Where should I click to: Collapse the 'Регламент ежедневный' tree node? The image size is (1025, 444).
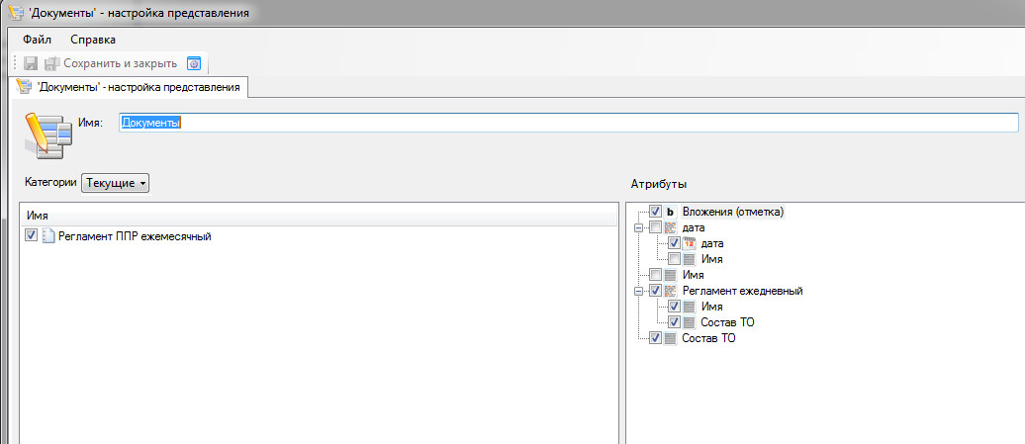638,291
